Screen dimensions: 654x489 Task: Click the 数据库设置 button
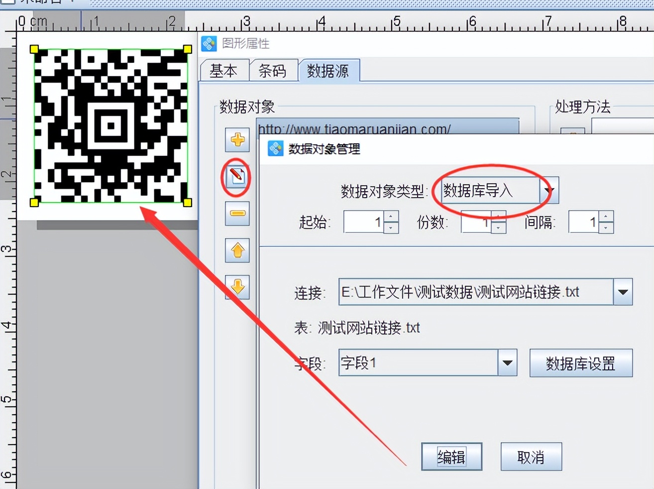[x=580, y=363]
